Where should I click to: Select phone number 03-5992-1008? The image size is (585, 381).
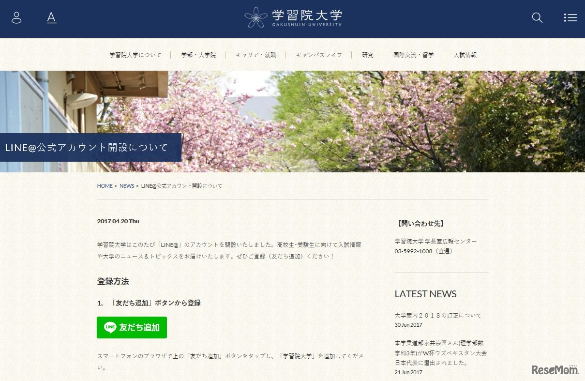pos(413,251)
